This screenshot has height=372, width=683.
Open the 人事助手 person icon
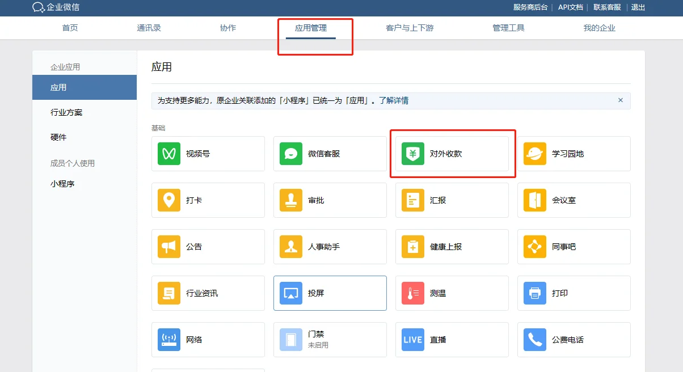291,247
